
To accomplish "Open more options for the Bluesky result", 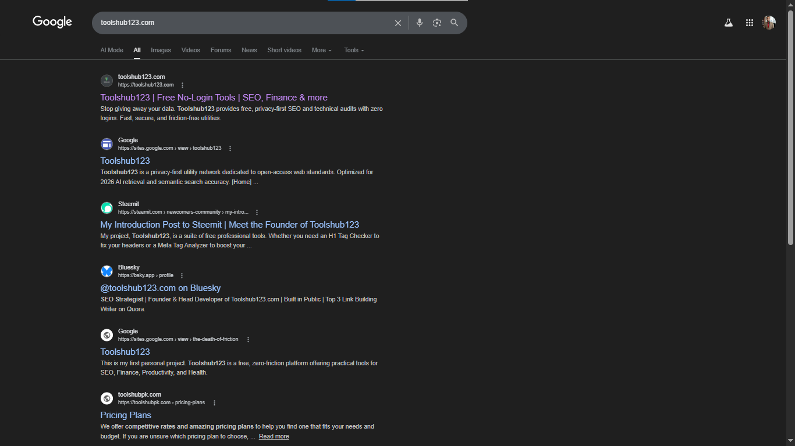I will click(182, 276).
